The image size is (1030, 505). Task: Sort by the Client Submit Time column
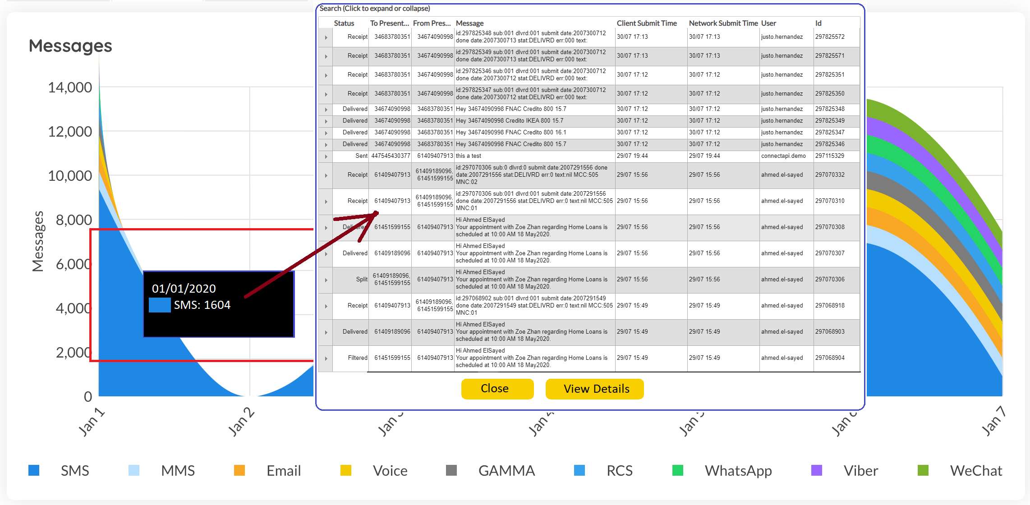(x=647, y=23)
